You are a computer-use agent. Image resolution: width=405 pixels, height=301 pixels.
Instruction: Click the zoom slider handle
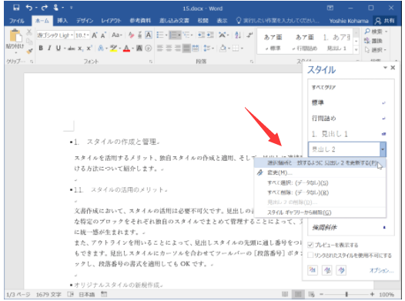click(346, 294)
